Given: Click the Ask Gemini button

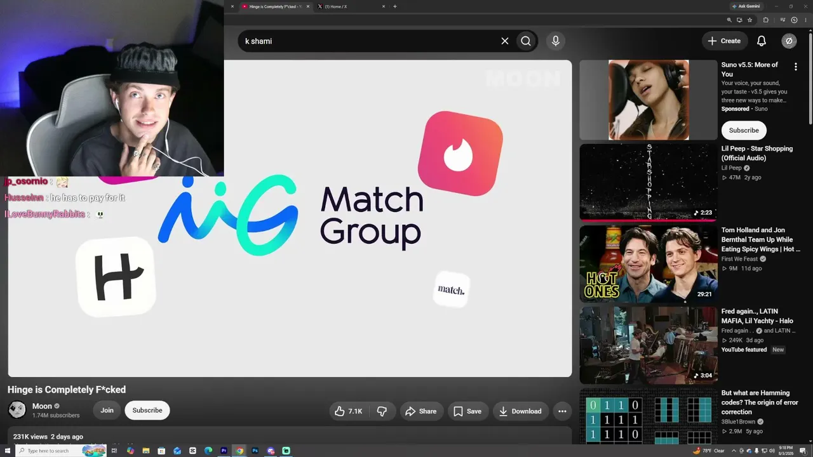Looking at the screenshot, I should [746, 6].
